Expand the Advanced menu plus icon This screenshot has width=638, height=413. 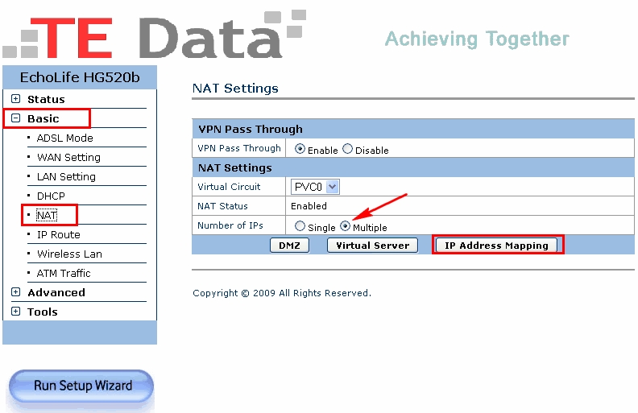pyautogui.click(x=15, y=292)
